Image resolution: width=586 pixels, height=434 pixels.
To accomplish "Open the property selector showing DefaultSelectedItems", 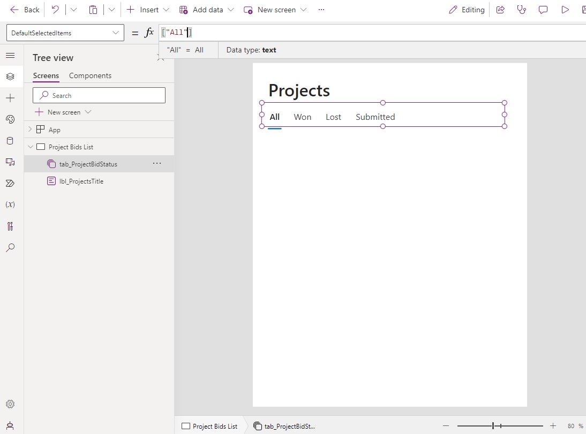I will (64, 33).
